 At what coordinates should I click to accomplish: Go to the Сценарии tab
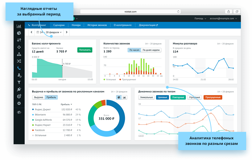59,25
